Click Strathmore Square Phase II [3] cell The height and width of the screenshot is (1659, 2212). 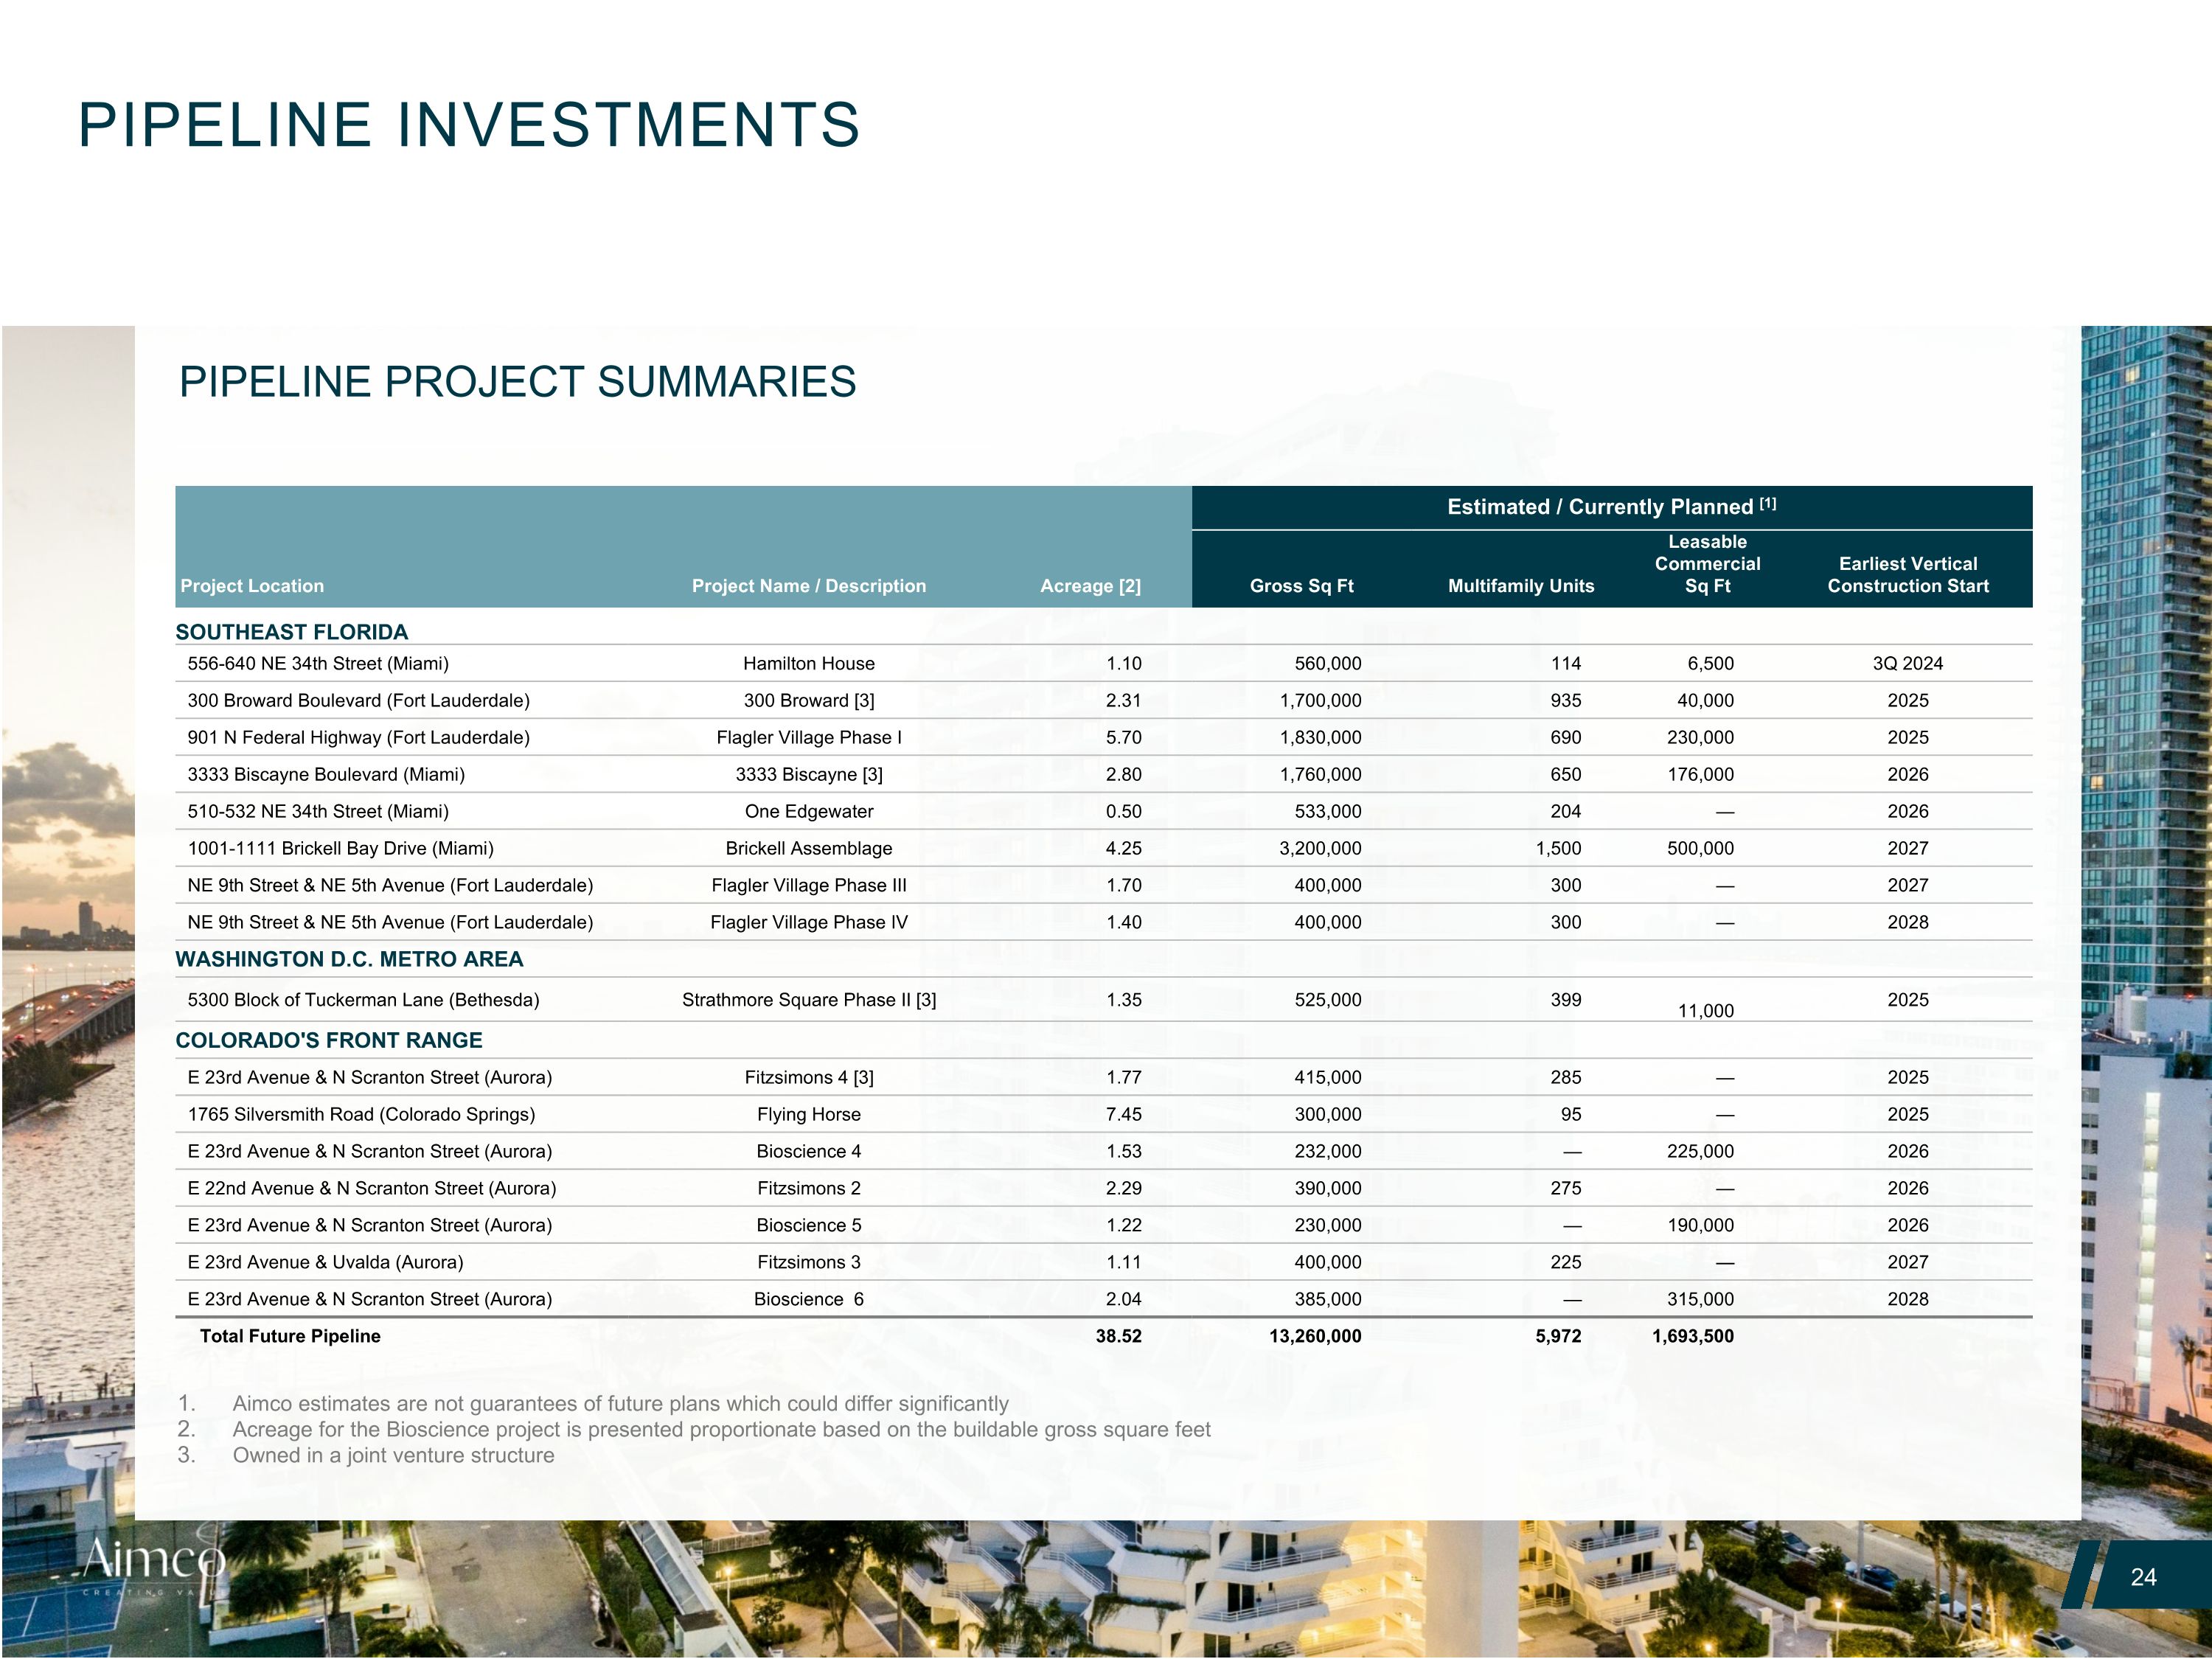point(808,1000)
